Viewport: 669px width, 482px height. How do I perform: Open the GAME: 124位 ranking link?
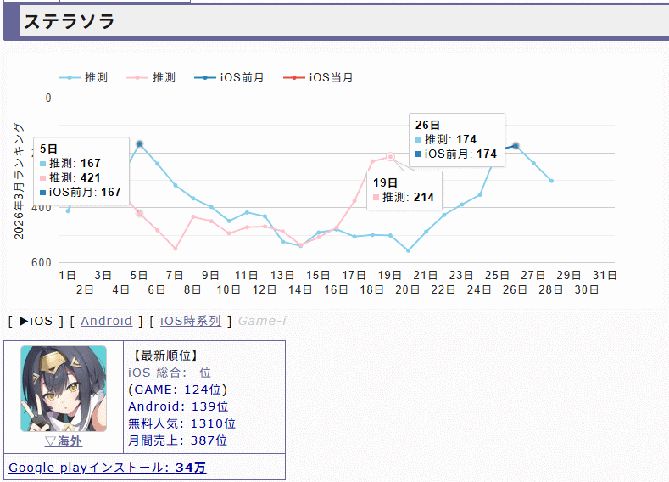[177, 390]
